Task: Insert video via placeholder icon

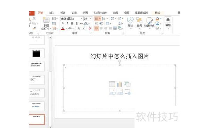Action: (x=127, y=92)
